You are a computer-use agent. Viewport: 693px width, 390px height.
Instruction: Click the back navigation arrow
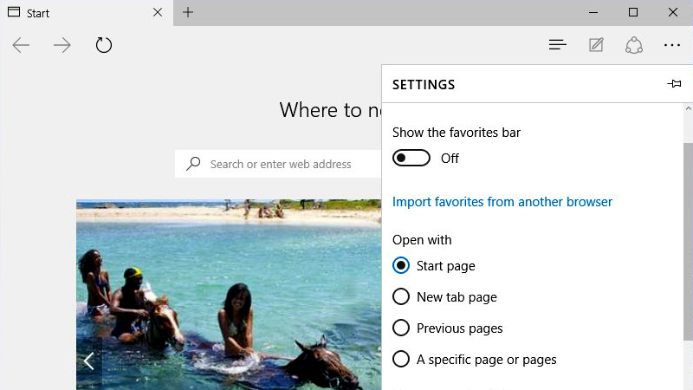click(x=21, y=45)
